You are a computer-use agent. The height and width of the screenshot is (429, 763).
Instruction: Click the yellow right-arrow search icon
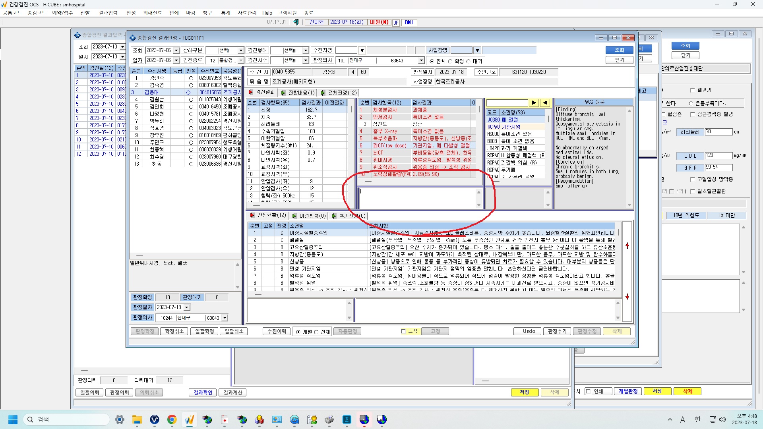tap(534, 103)
